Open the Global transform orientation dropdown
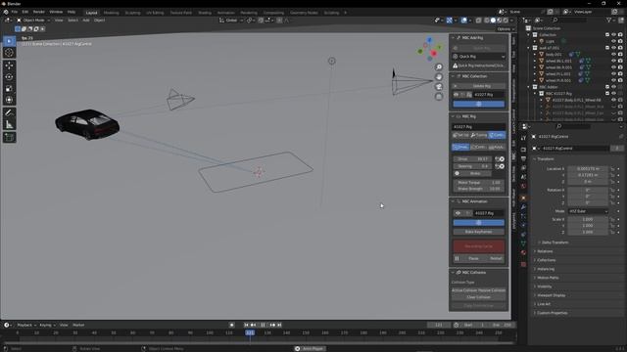The height and width of the screenshot is (352, 627). coord(231,20)
